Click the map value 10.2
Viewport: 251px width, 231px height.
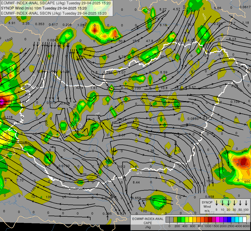pyautogui.click(x=122, y=167)
